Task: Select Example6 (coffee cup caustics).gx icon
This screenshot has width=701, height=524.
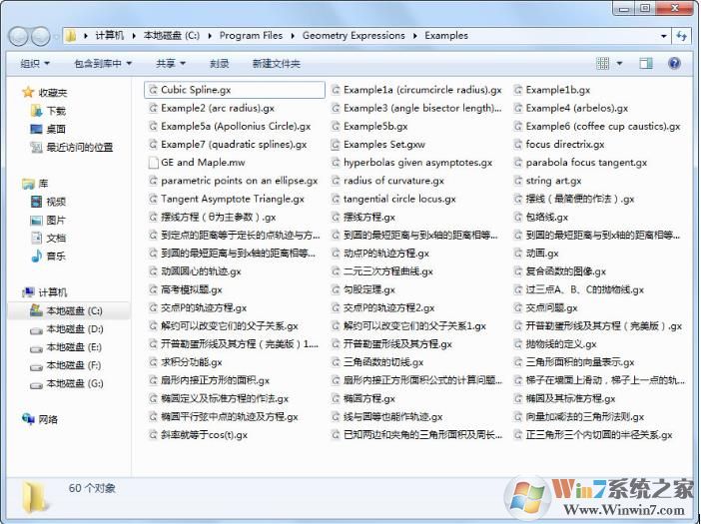Action: tap(517, 127)
